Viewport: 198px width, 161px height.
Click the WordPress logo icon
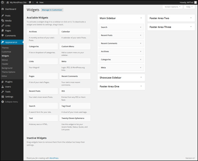pyautogui.click(x=2, y=2)
